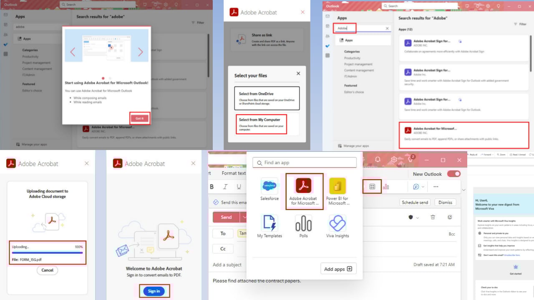Dismiss the send suggestion
Screen dimensions: 534x300
(x=445, y=202)
